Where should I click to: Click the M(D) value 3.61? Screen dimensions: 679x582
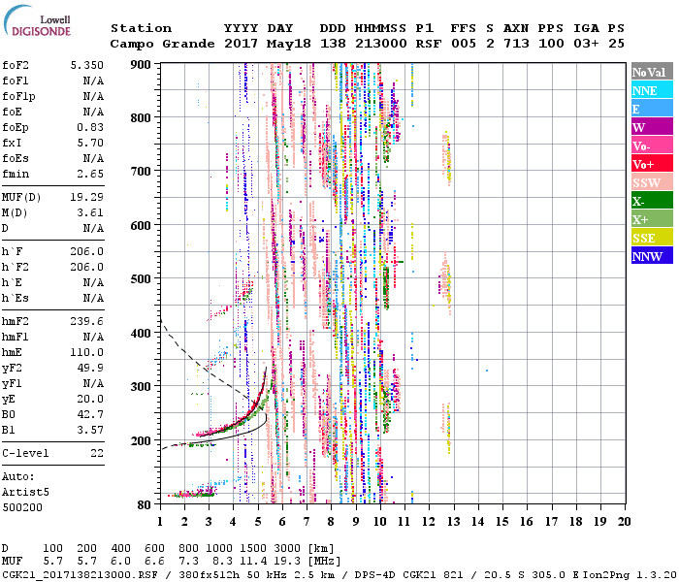[90, 213]
